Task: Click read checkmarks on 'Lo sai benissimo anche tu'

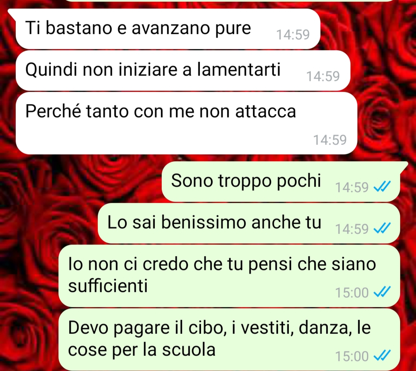Action: pyautogui.click(x=382, y=228)
